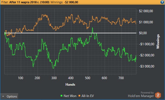Click the $1 000,00 y-axis label

(146, 22)
